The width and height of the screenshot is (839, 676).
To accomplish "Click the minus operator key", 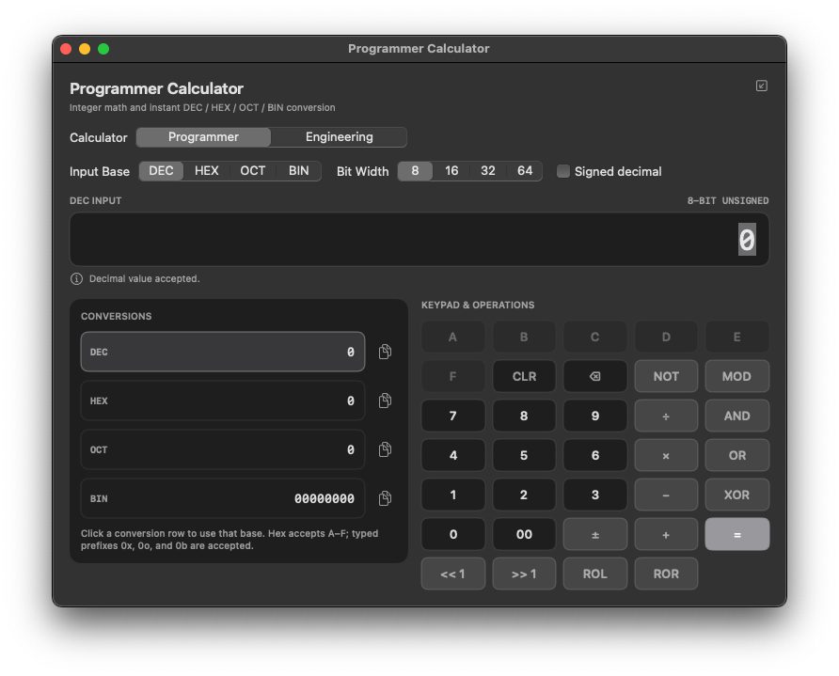I will 666,495.
